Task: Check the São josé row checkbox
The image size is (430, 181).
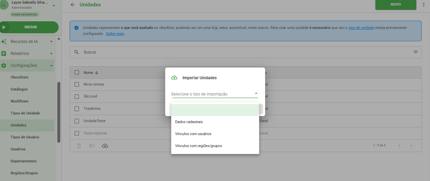Action: coord(77,96)
